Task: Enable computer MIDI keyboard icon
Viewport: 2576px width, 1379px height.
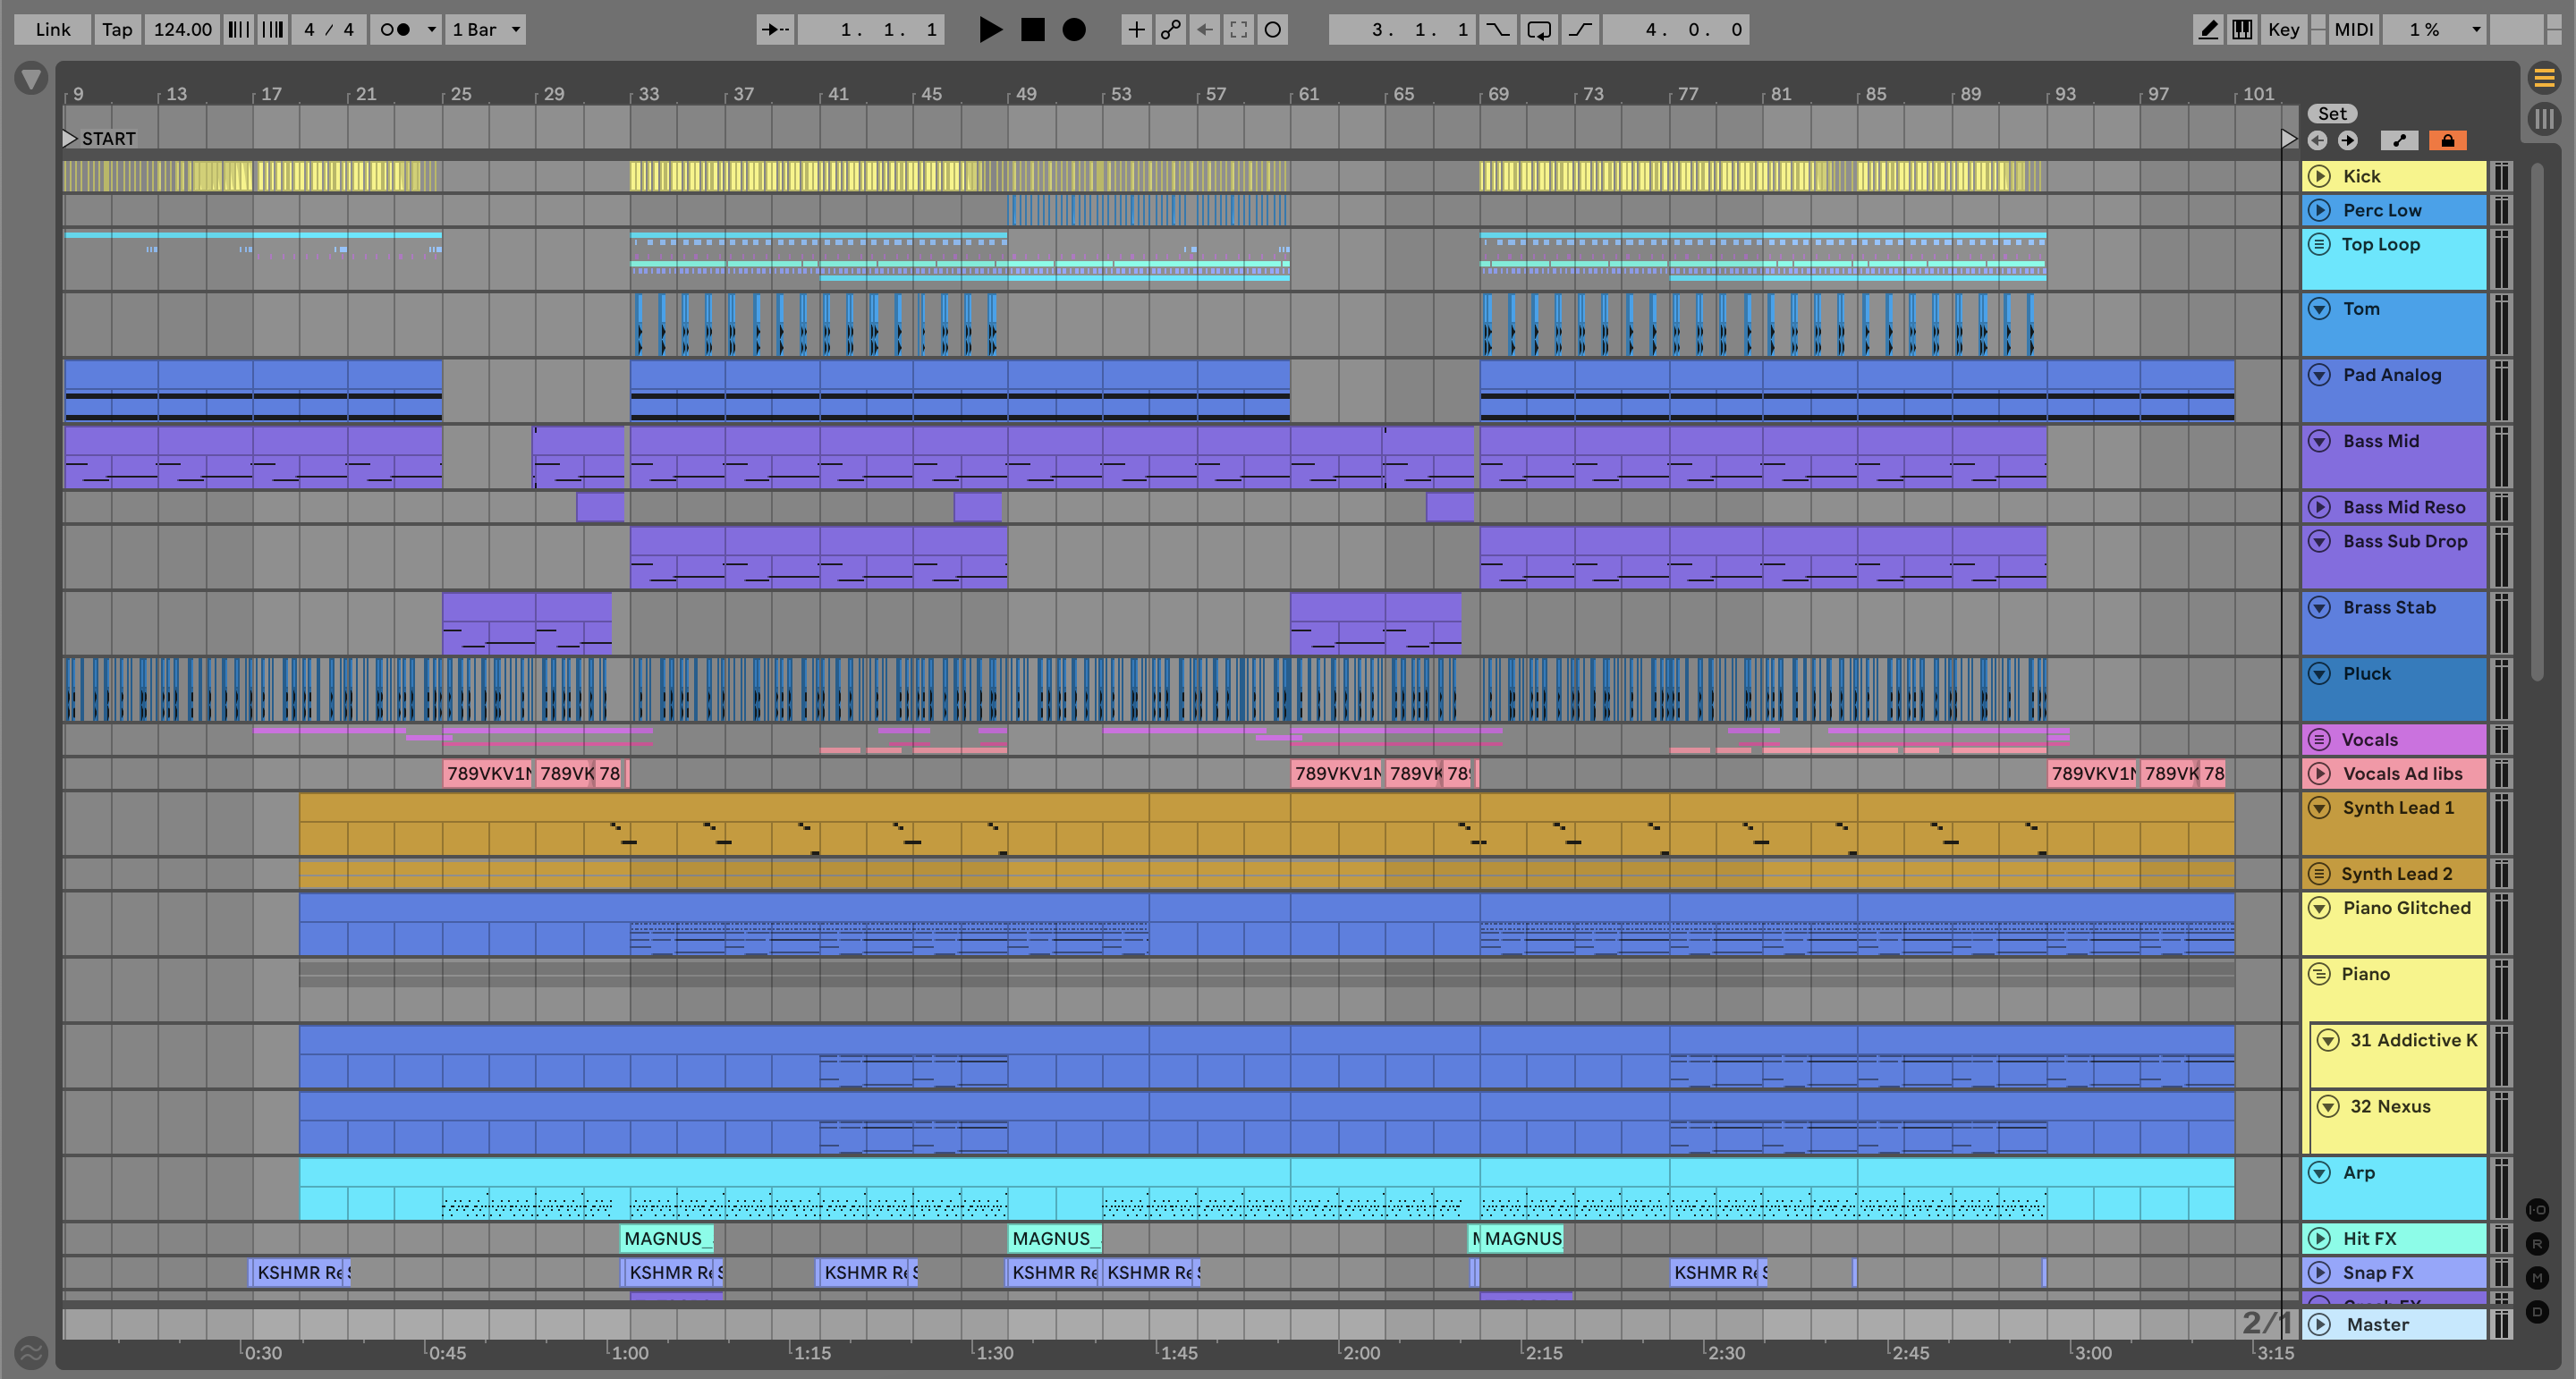Action: point(2242,29)
